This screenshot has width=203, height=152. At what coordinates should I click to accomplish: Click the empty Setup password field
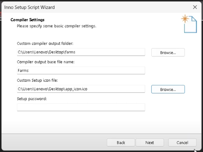click(x=81, y=107)
